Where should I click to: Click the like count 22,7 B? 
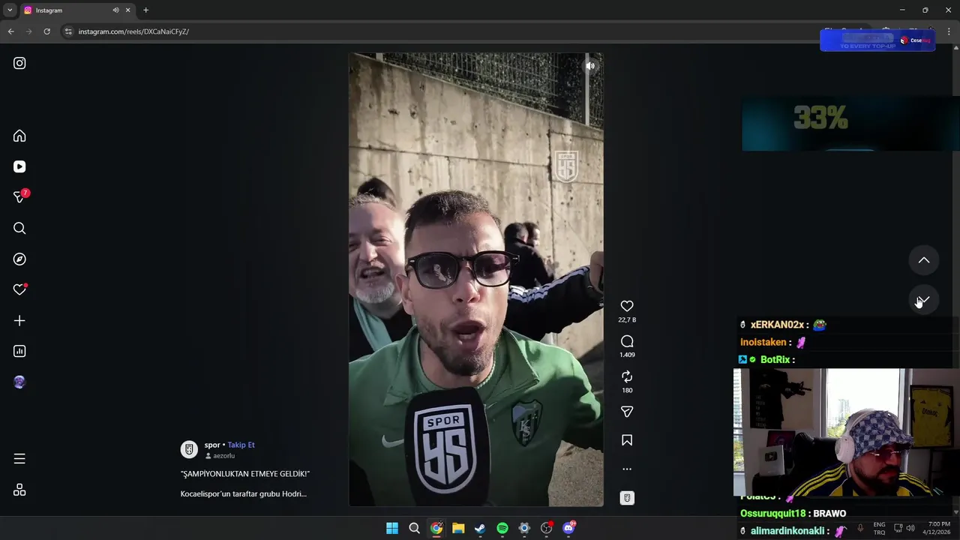point(627,320)
